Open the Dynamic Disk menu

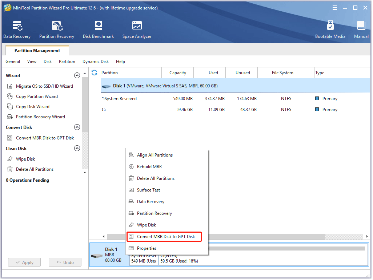tap(96, 62)
